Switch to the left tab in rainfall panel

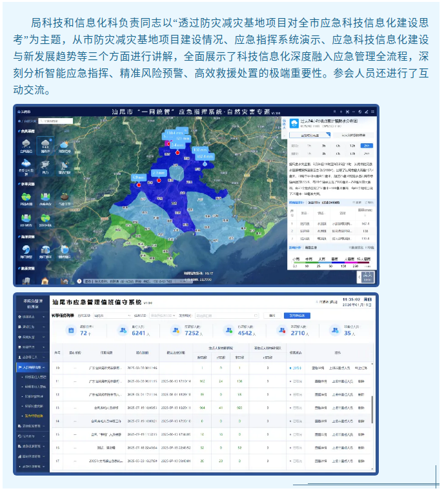pyautogui.click(x=309, y=135)
